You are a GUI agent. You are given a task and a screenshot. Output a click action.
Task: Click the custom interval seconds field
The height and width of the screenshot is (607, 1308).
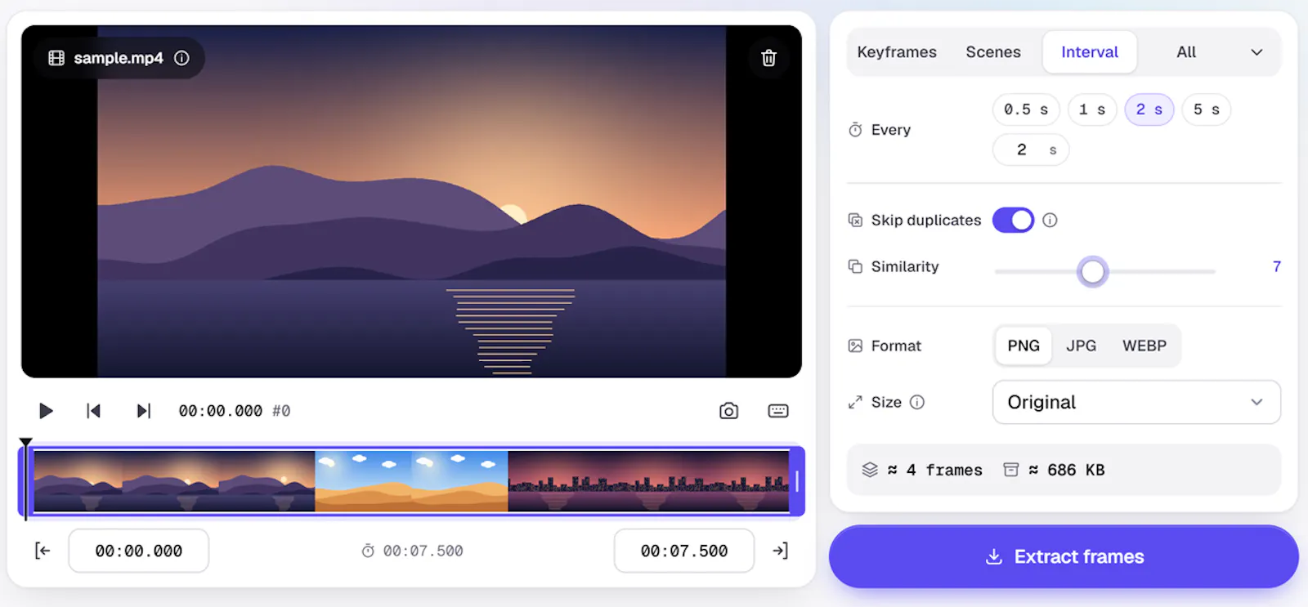tap(1031, 150)
